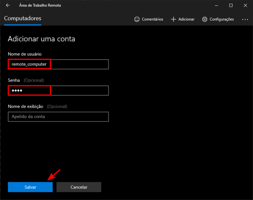Focus the Senha password field
This screenshot has width=253, height=200.
coord(58,90)
